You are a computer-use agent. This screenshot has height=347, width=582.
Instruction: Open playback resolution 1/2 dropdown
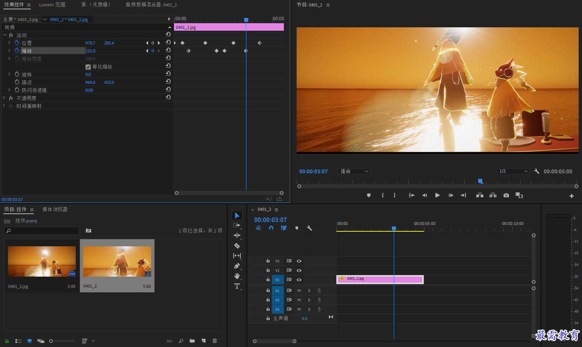click(x=513, y=171)
